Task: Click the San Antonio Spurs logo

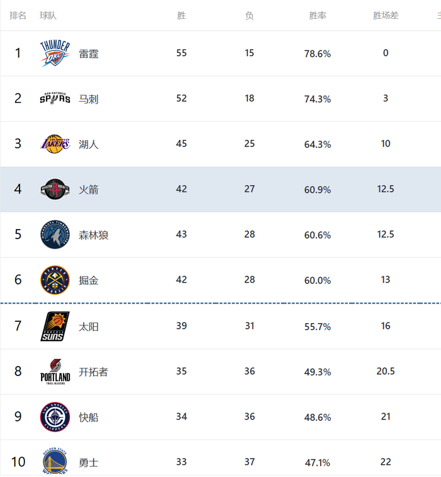Action: click(55, 98)
